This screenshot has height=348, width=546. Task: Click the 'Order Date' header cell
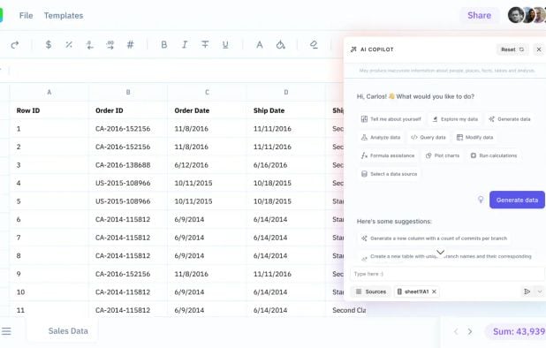coord(208,110)
